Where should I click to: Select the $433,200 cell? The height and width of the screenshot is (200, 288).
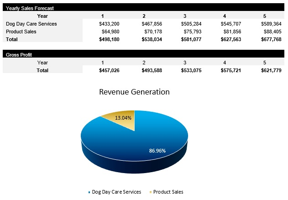(110, 24)
